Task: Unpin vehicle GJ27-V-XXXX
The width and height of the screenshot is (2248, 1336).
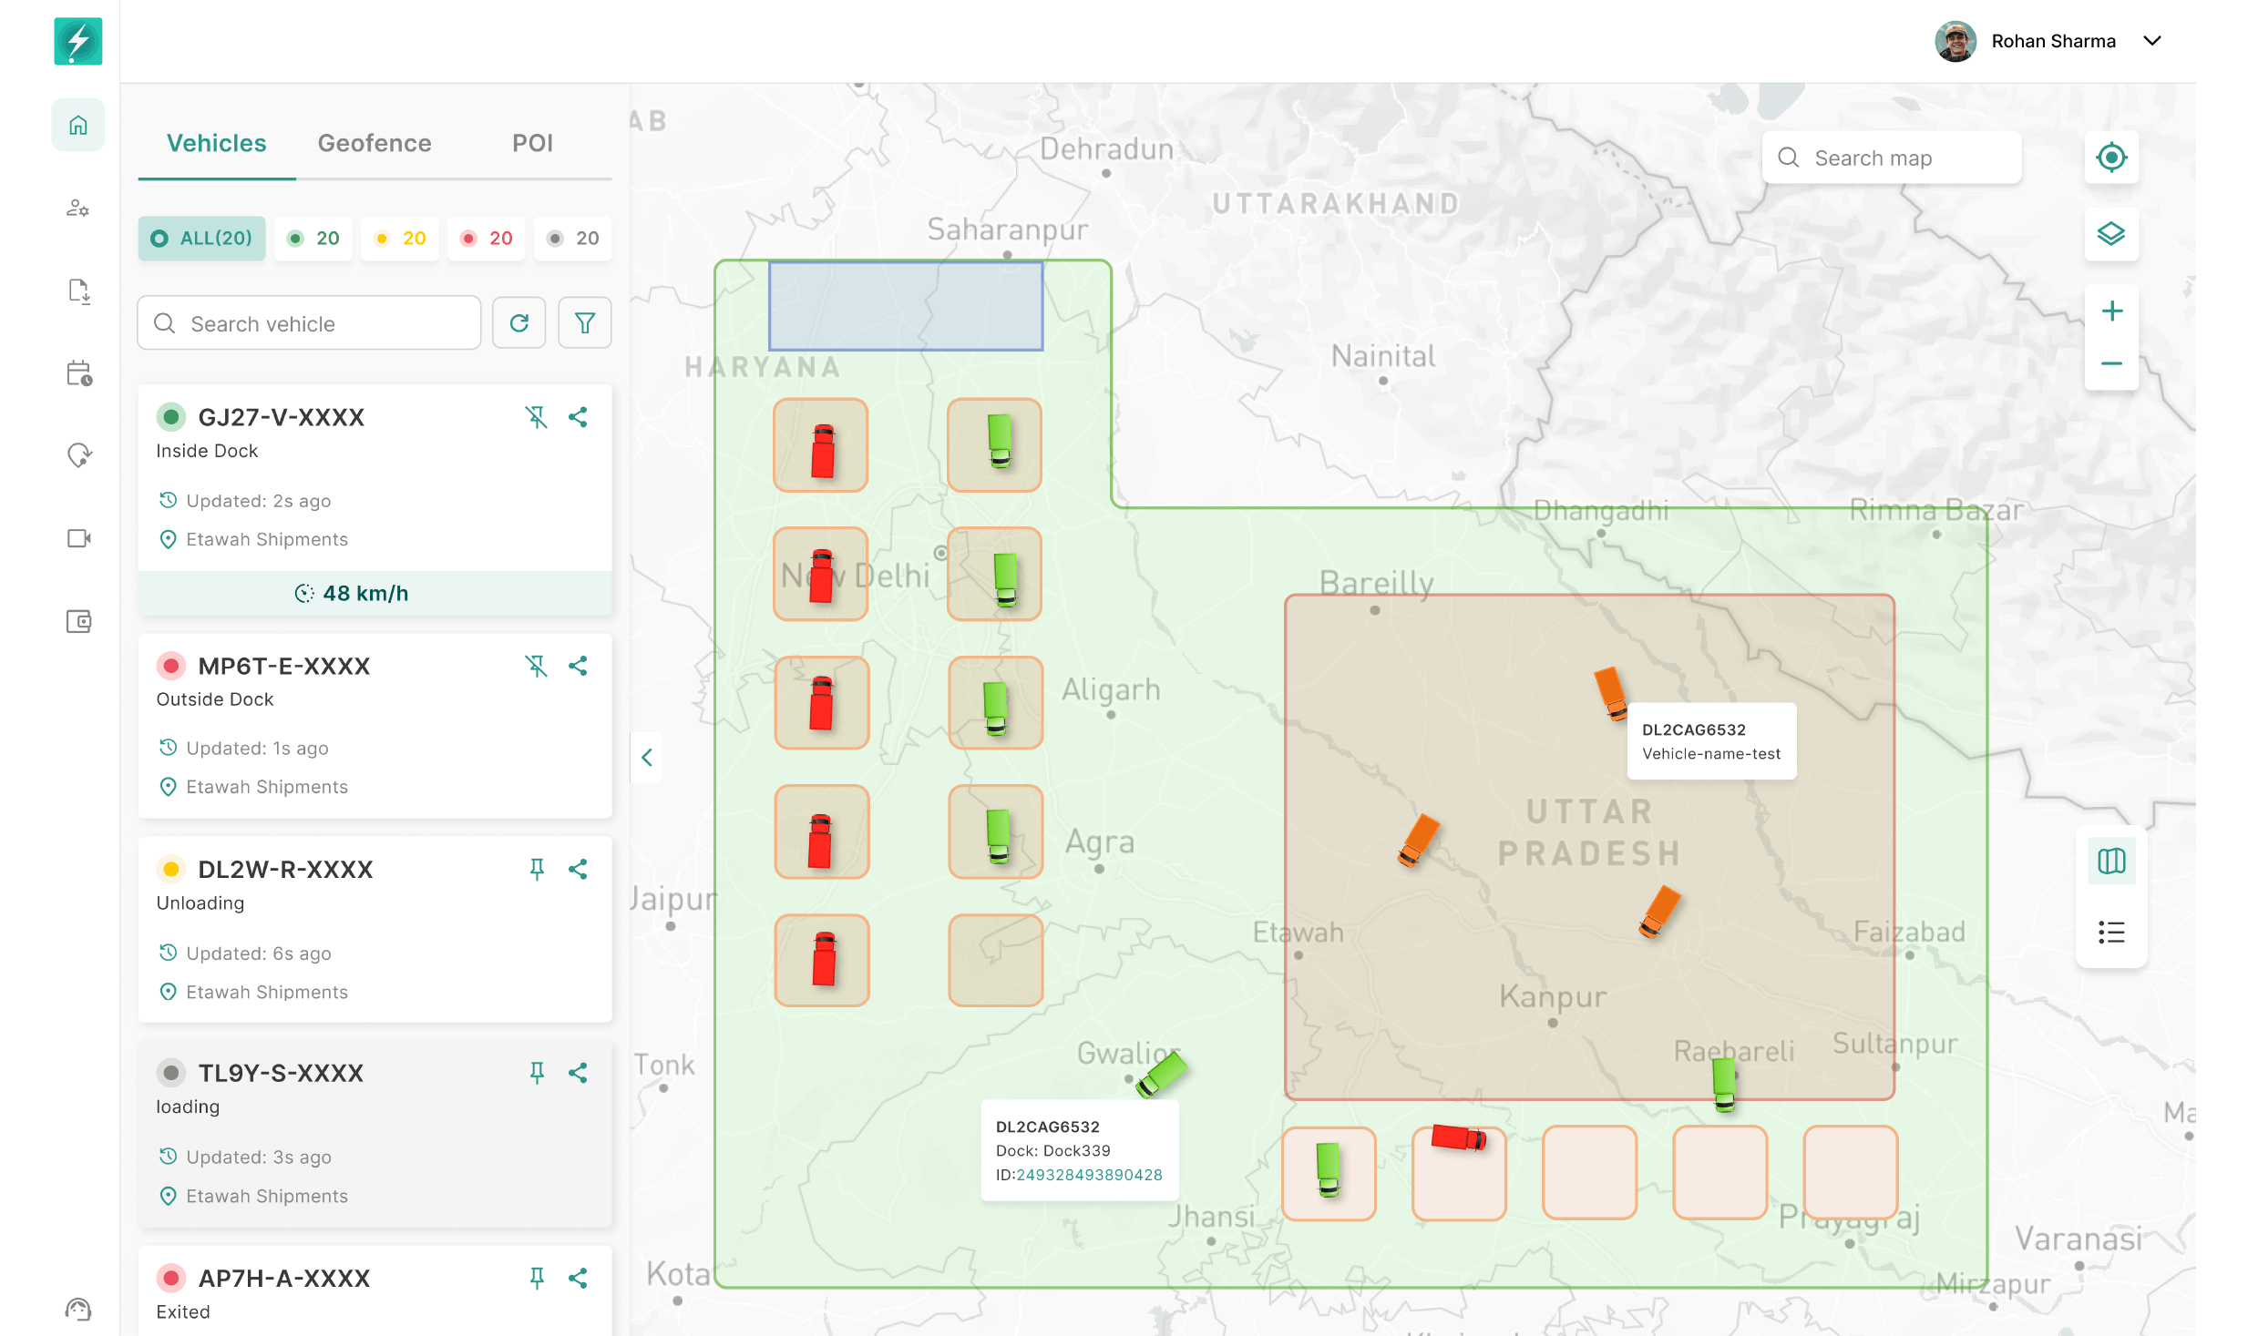Action: [x=537, y=417]
